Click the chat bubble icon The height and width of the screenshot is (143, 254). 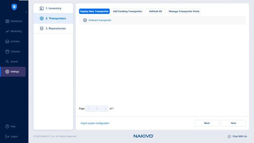point(229,137)
